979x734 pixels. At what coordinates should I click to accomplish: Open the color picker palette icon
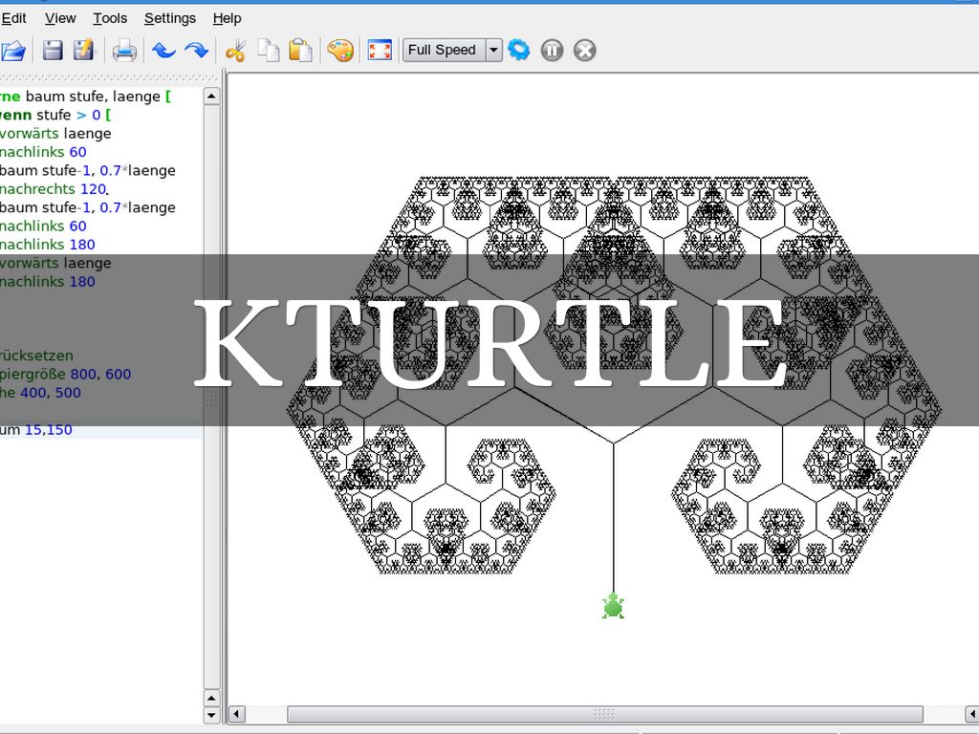pos(340,51)
